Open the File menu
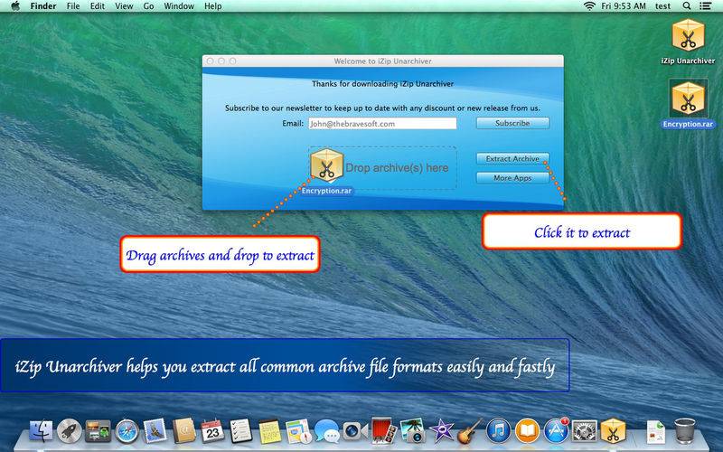The height and width of the screenshot is (452, 723). click(73, 6)
